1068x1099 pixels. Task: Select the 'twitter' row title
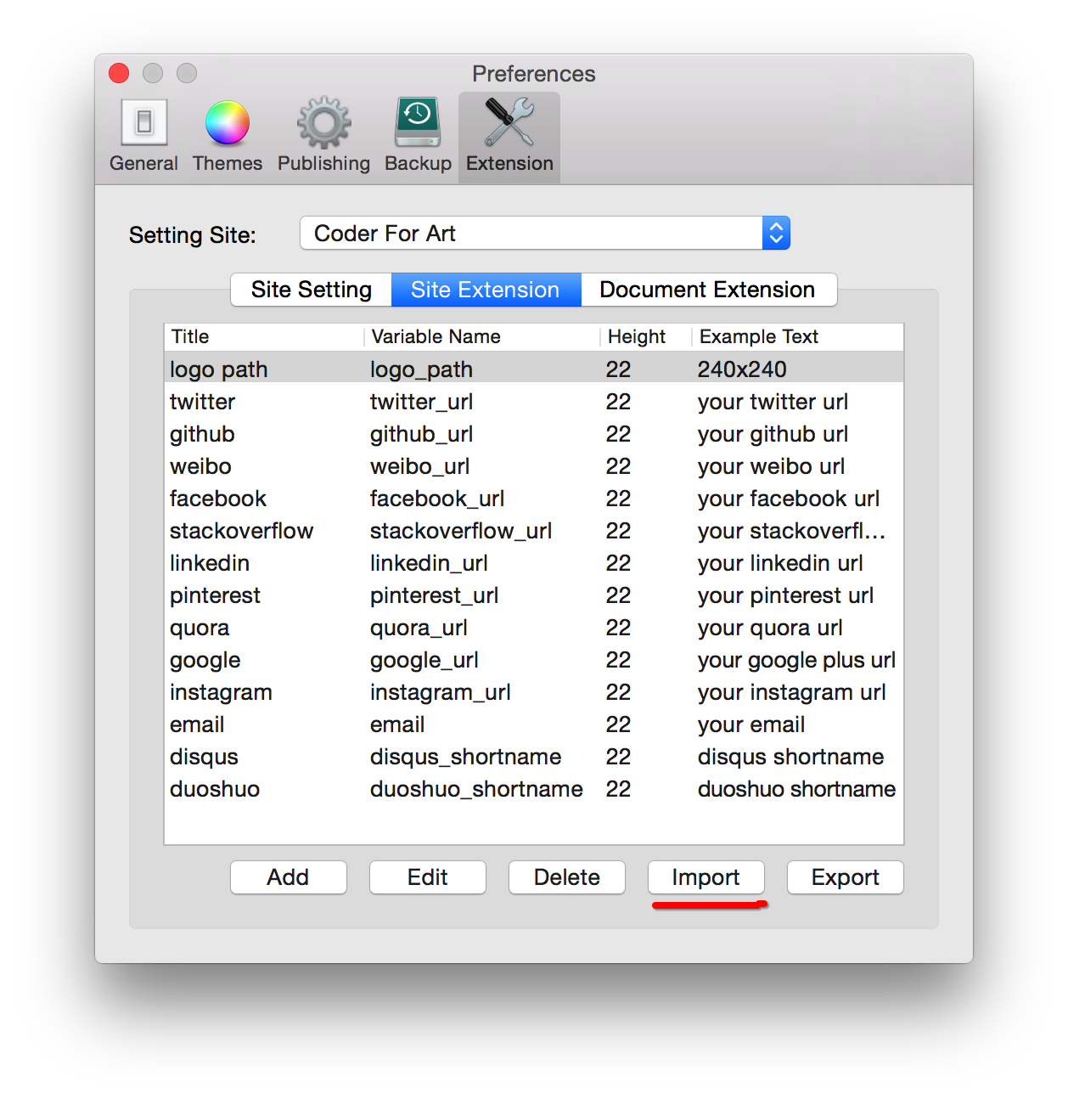(202, 402)
